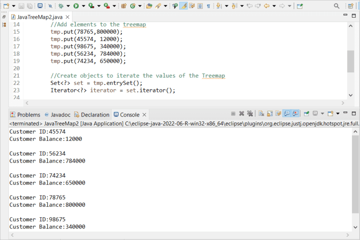Screen dimensions: 360x240
Task: Expand the External Tools dropdown arrow
Action: (114, 6)
